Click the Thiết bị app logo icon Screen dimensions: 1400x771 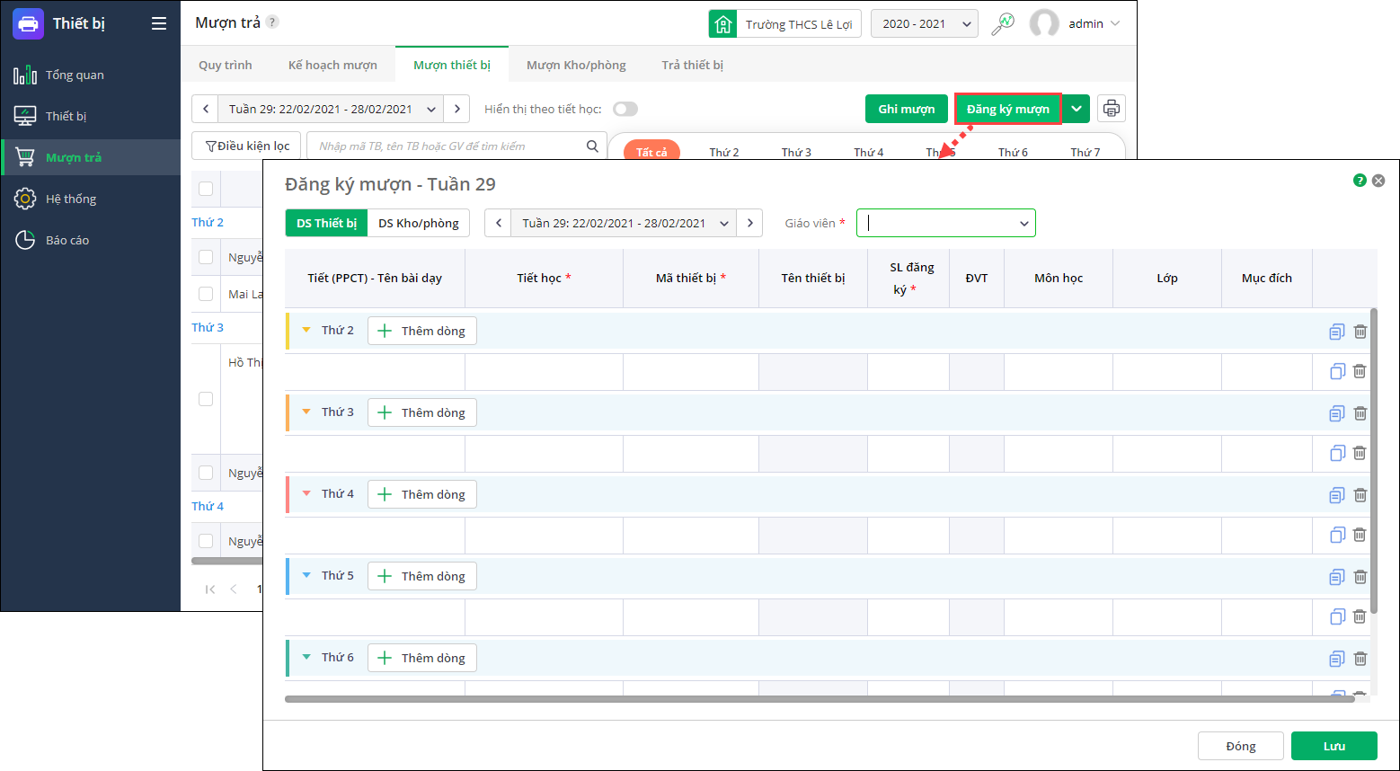click(28, 23)
